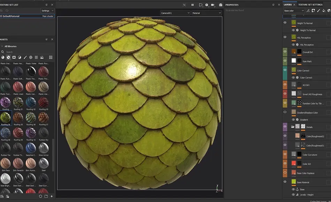331x202 pixels.
Task: Click the 3D cube display mode icon
Action: [207, 5]
